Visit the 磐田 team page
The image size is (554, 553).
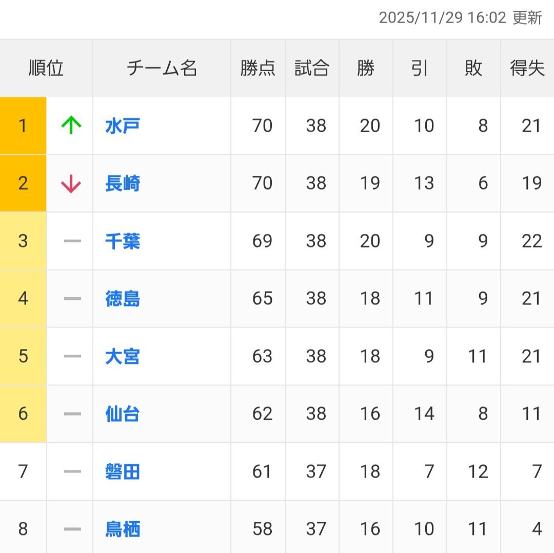(122, 472)
